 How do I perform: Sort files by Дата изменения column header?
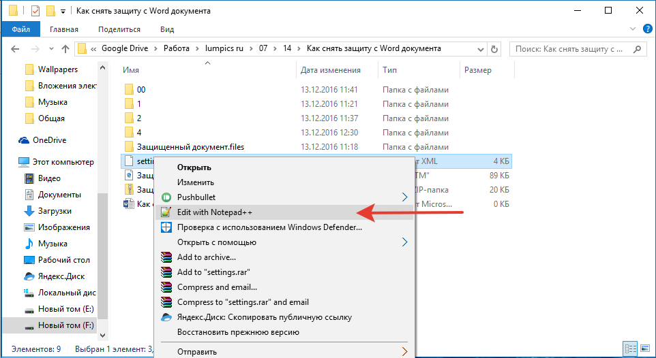pyautogui.click(x=330, y=70)
